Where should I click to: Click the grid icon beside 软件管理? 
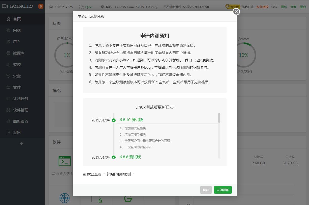8,110
